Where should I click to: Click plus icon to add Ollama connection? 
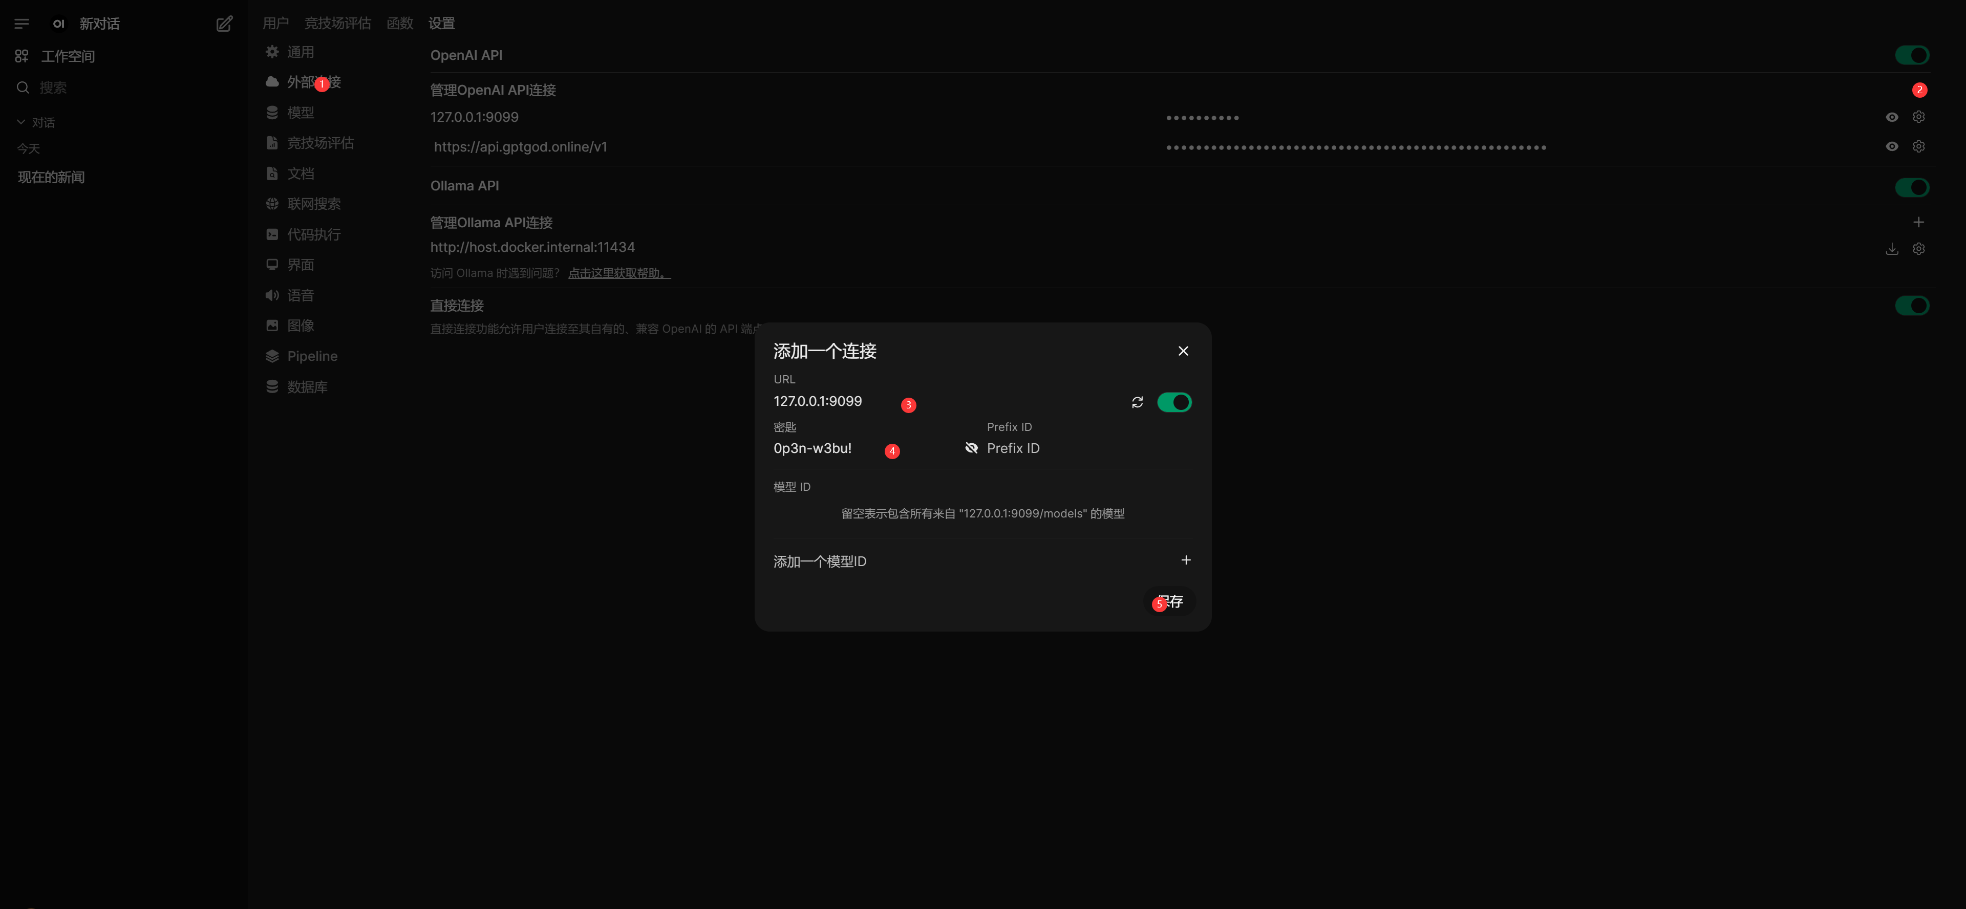point(1918,222)
